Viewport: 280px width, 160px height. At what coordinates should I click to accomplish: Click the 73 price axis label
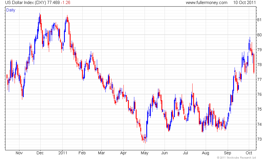(259, 139)
